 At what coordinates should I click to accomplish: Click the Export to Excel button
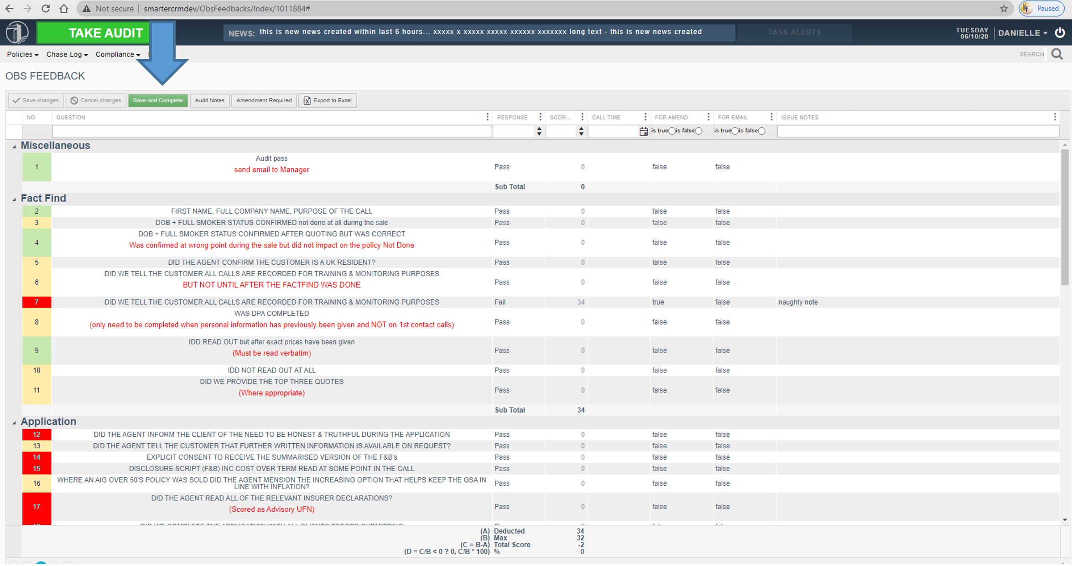[328, 100]
